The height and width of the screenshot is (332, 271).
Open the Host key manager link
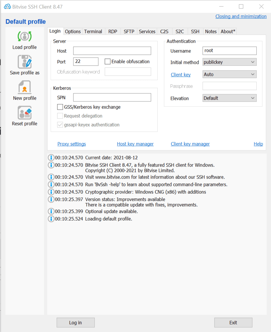click(135, 144)
